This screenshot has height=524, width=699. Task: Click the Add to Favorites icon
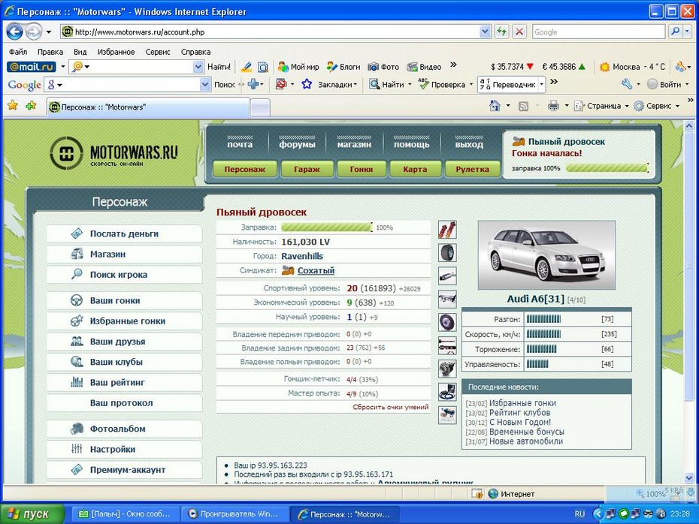pyautogui.click(x=31, y=106)
